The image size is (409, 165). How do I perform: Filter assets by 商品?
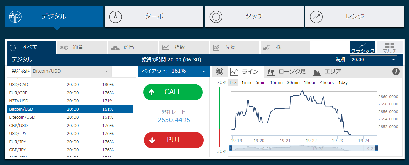coord(133,48)
